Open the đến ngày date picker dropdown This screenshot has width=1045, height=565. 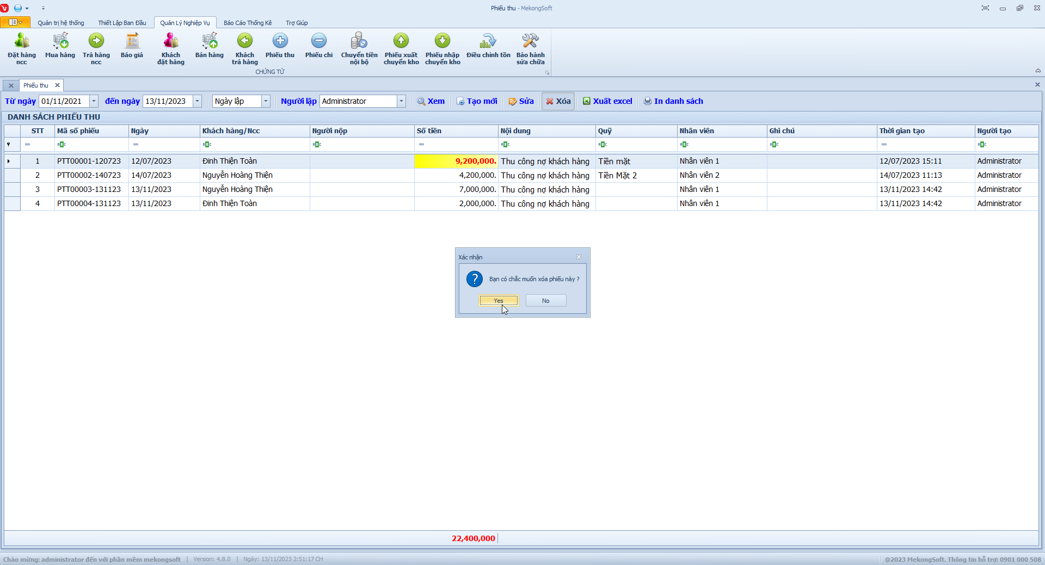(198, 101)
